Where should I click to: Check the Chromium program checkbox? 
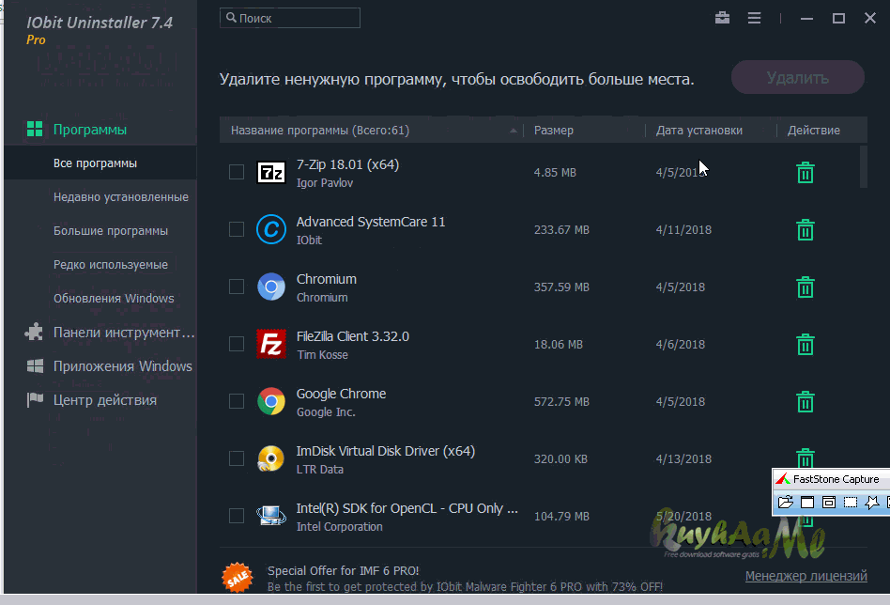tap(237, 287)
